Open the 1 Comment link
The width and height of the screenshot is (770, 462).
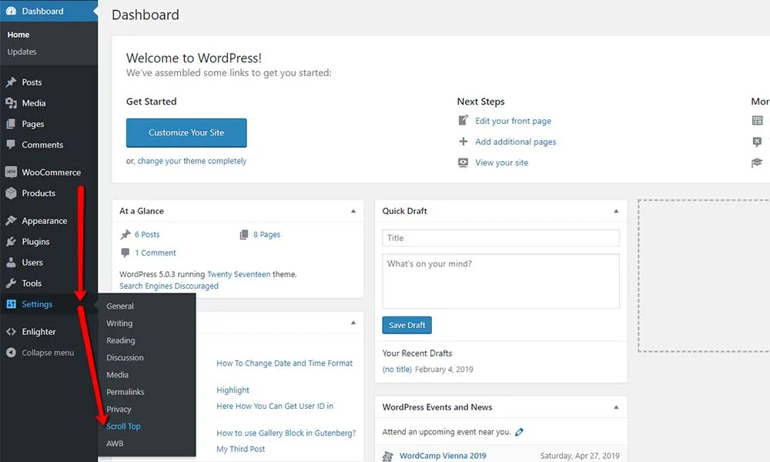tap(156, 253)
